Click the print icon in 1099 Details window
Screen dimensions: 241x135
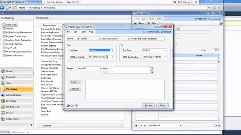pos(221,23)
